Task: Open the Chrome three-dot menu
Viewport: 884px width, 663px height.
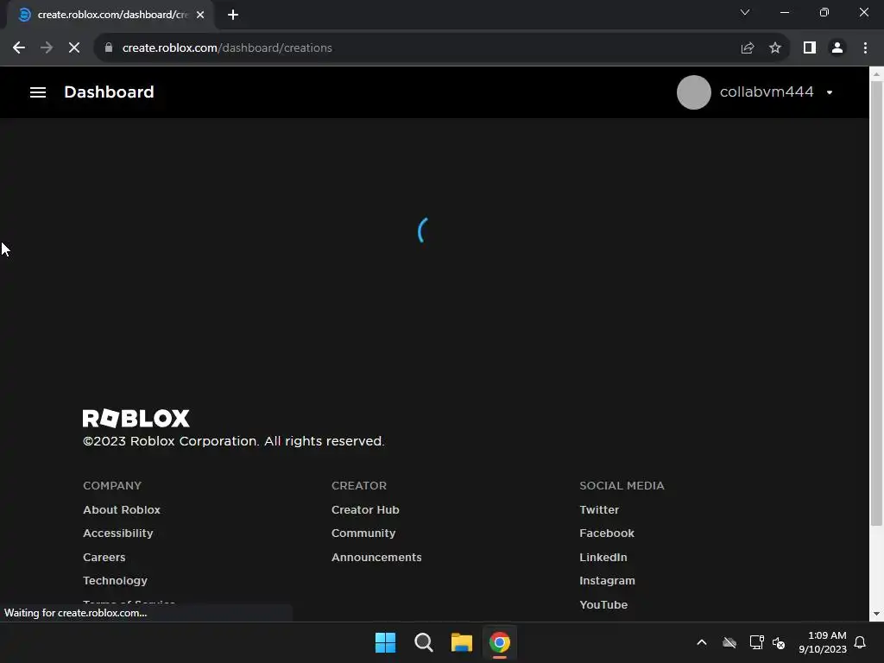Action: pyautogui.click(x=865, y=48)
